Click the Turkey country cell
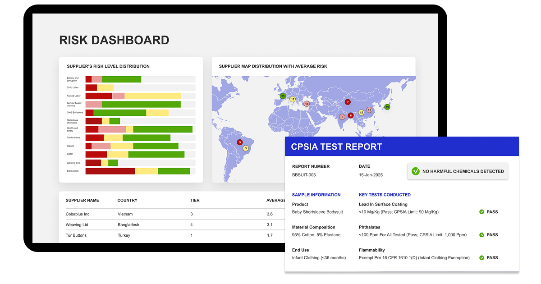The width and height of the screenshot is (541, 284). point(124,235)
